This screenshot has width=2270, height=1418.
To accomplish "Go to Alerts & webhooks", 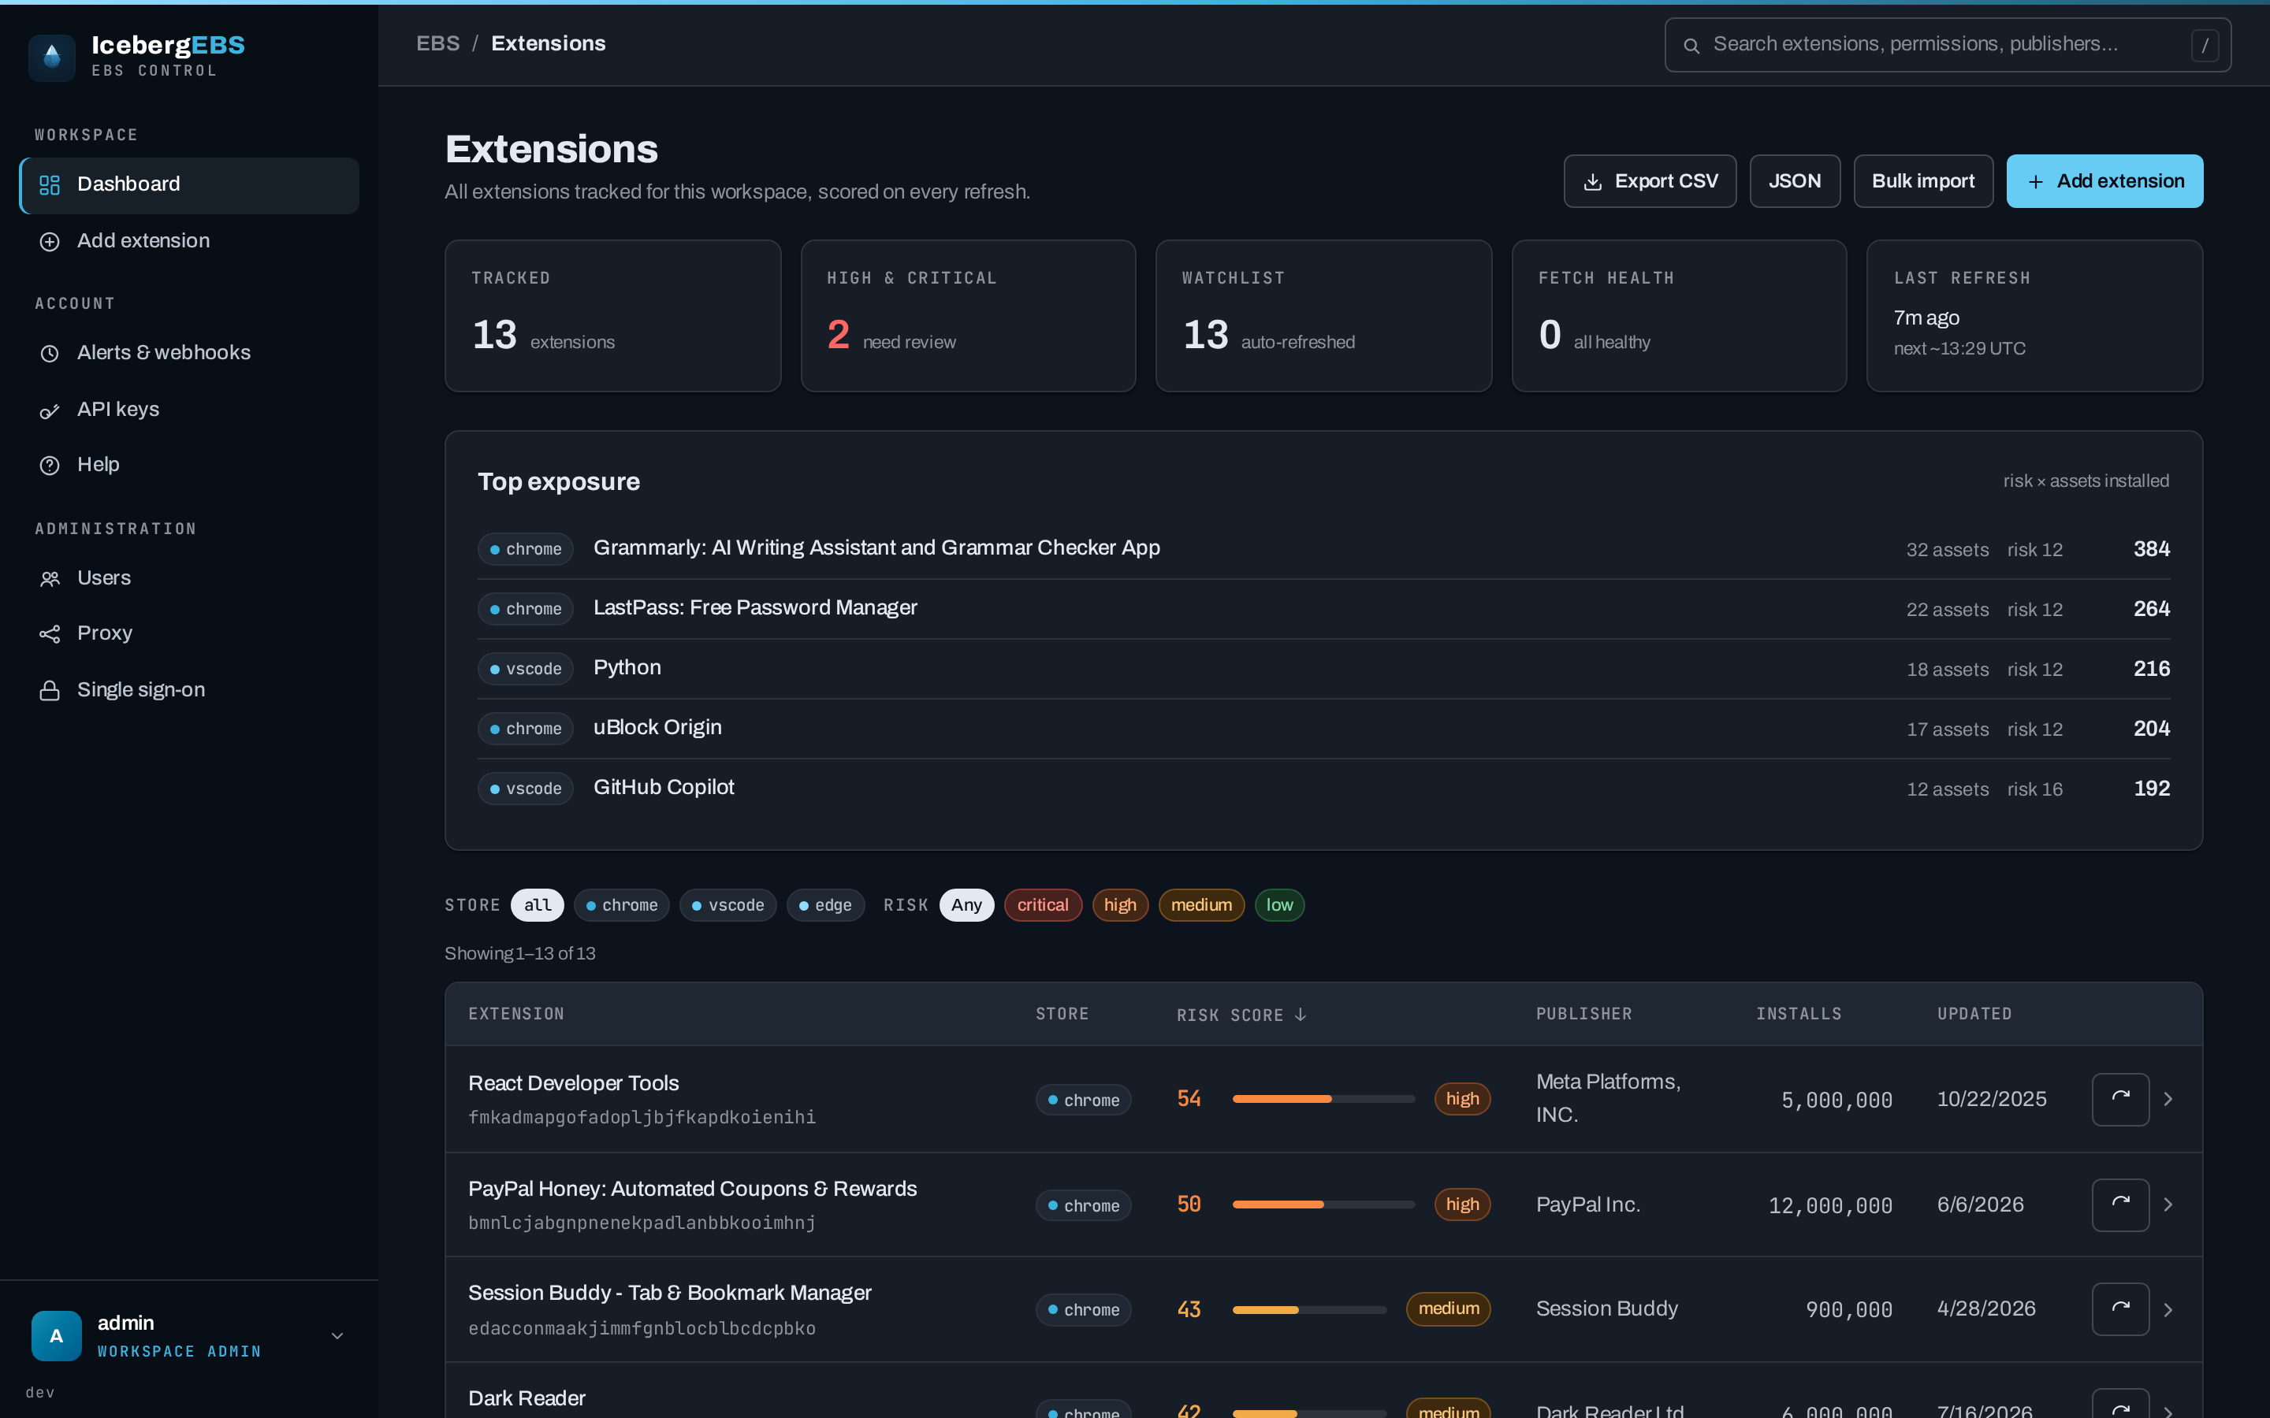I will tap(188, 353).
